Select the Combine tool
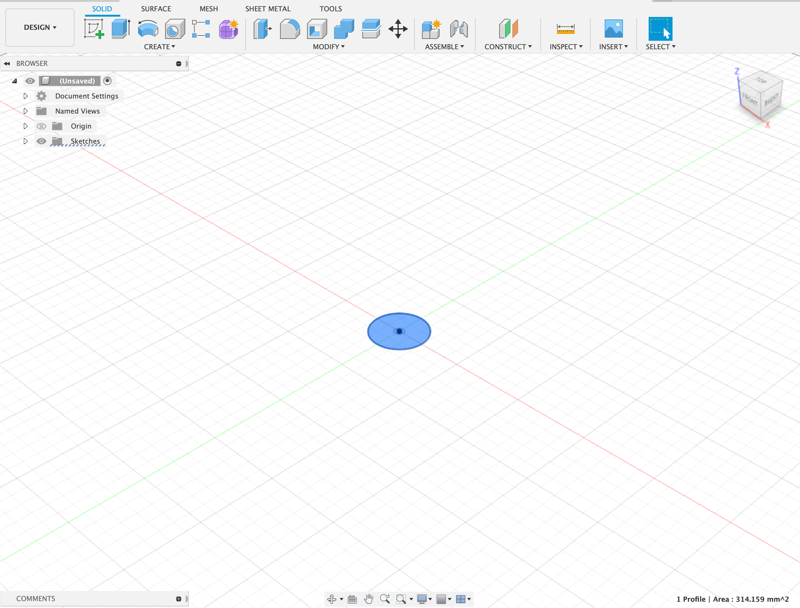 [344, 29]
